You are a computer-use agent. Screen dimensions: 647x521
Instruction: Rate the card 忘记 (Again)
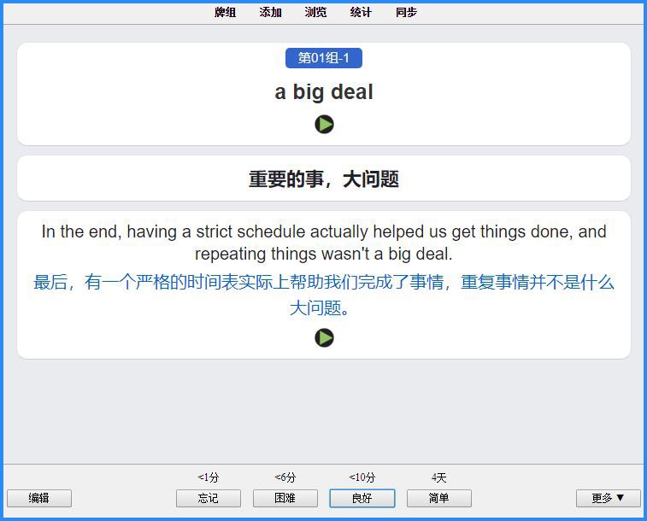coord(209,498)
